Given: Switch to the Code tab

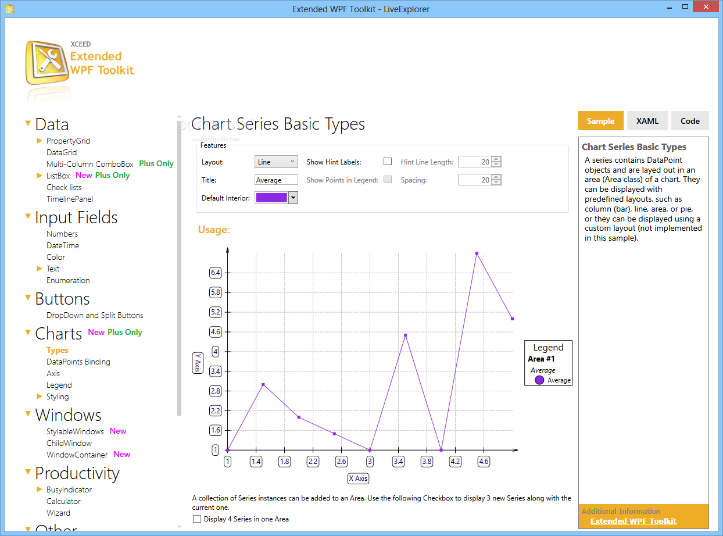Looking at the screenshot, I should pyautogui.click(x=690, y=121).
